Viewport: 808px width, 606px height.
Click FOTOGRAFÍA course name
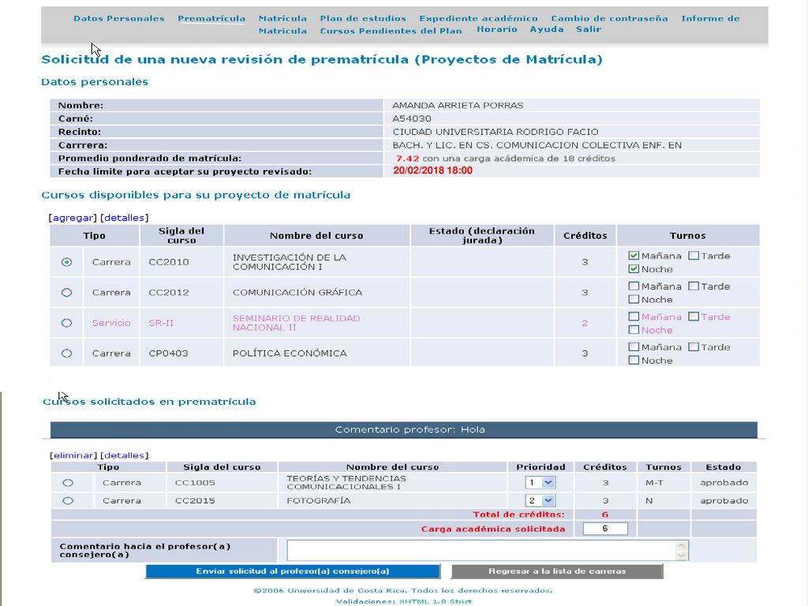coord(319,500)
